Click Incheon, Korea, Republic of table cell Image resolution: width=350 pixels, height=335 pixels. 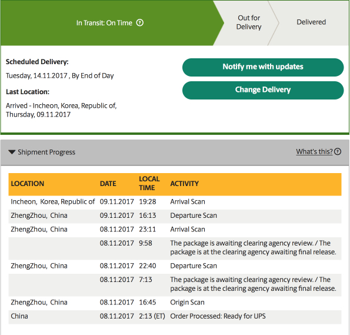(x=53, y=201)
